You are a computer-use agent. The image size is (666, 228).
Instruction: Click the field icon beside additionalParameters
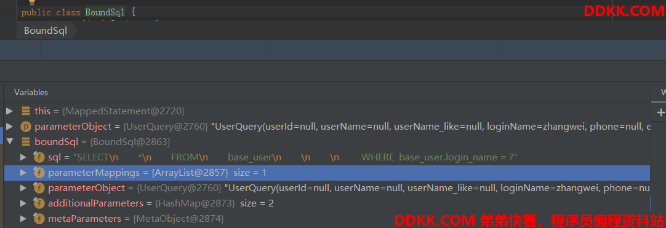click(x=39, y=203)
